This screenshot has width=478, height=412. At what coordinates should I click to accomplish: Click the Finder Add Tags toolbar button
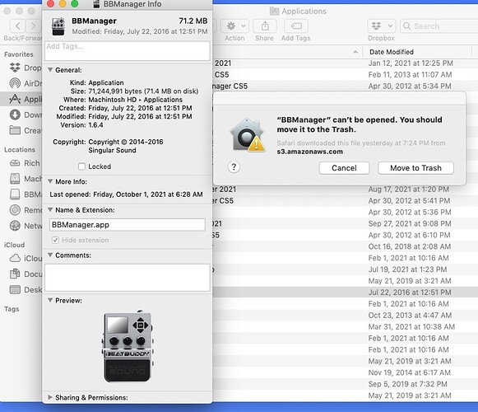pyautogui.click(x=296, y=26)
